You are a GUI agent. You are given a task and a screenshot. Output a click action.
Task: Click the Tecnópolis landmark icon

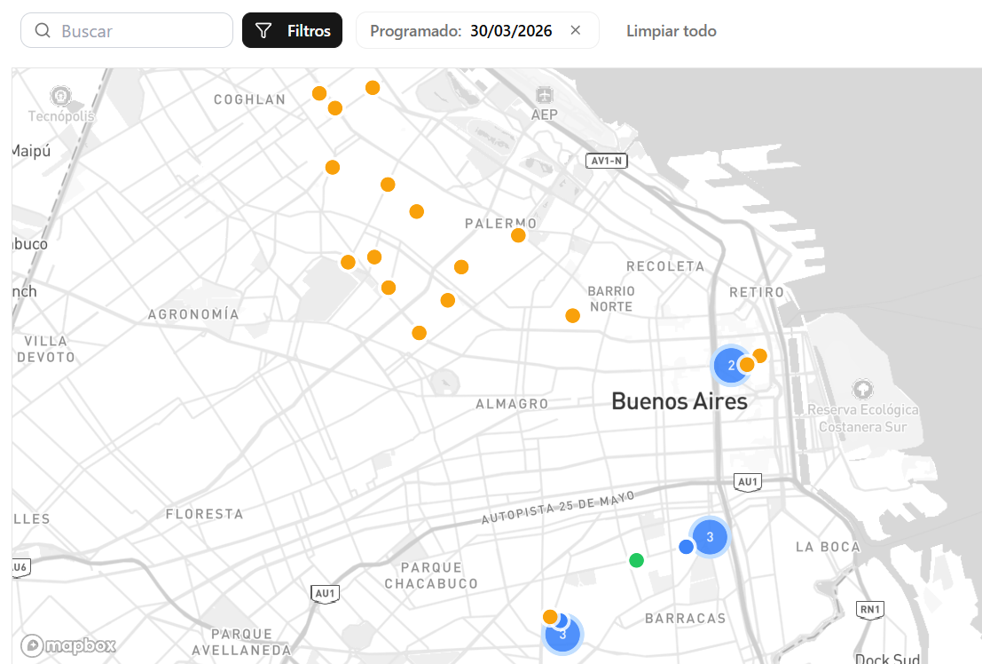(x=60, y=95)
